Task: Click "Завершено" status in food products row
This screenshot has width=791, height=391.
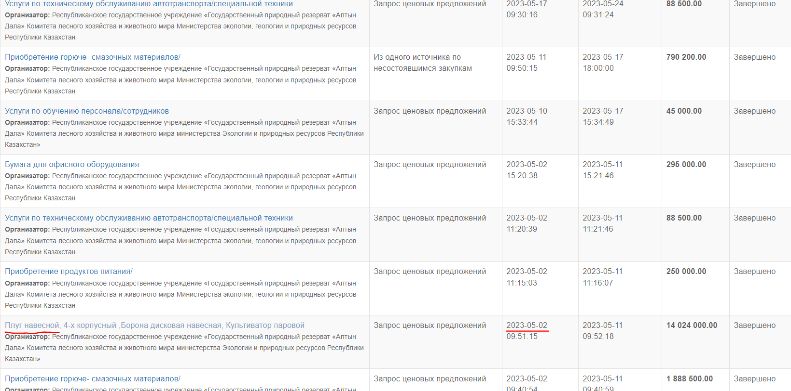Action: (754, 272)
